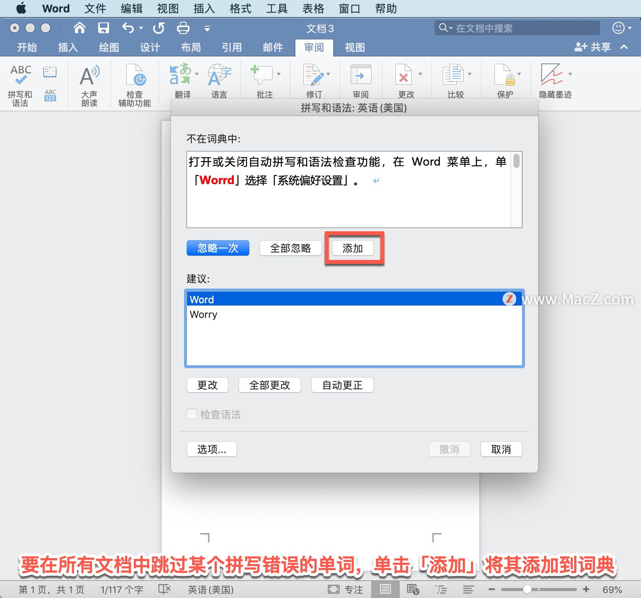Click the Share (共享) button
Image resolution: width=641 pixels, height=598 pixels.
click(593, 47)
